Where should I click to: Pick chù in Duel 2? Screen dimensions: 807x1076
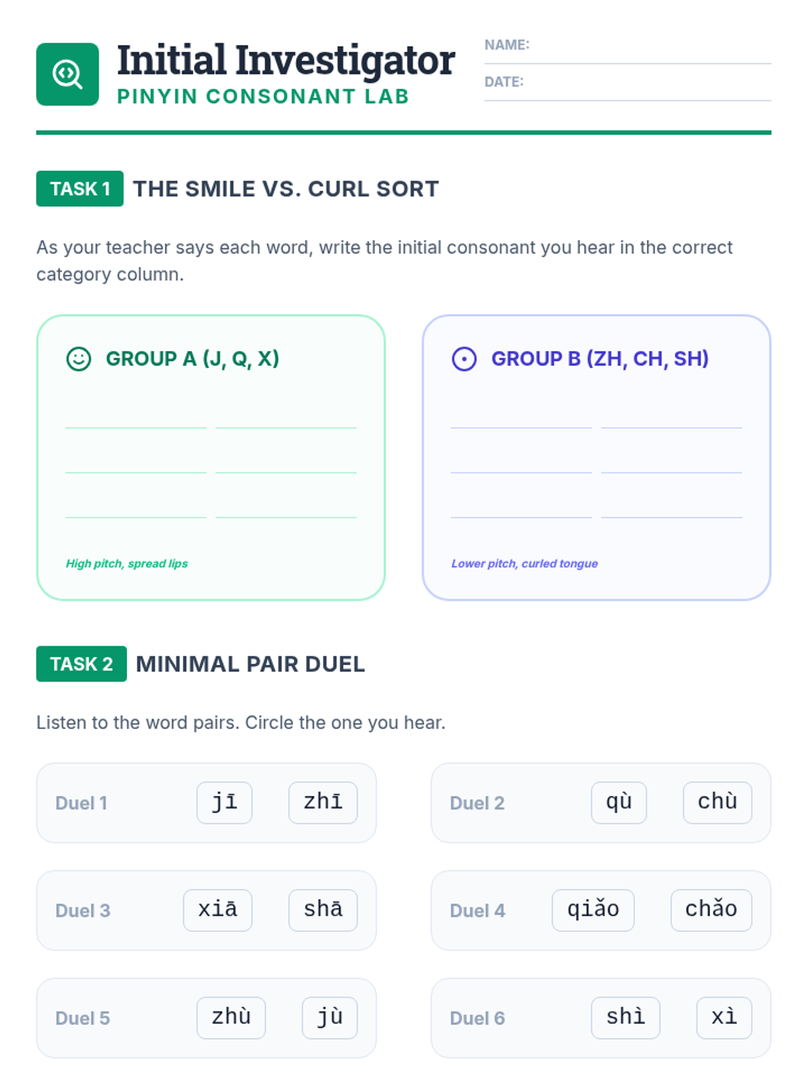click(x=717, y=802)
